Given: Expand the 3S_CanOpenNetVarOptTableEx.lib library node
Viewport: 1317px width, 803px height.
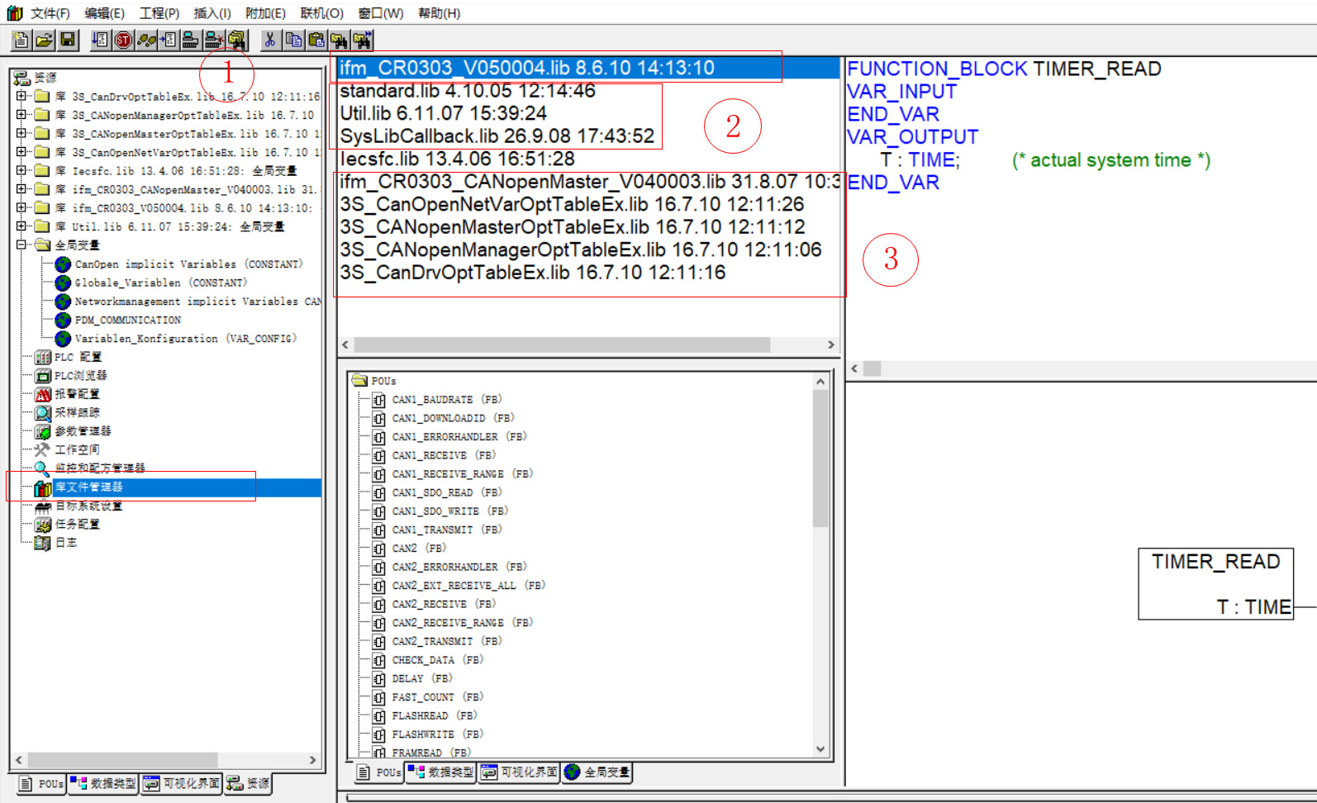Looking at the screenshot, I should click(21, 152).
